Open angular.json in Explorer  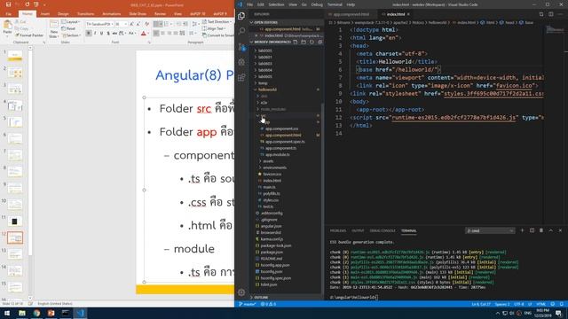271,226
